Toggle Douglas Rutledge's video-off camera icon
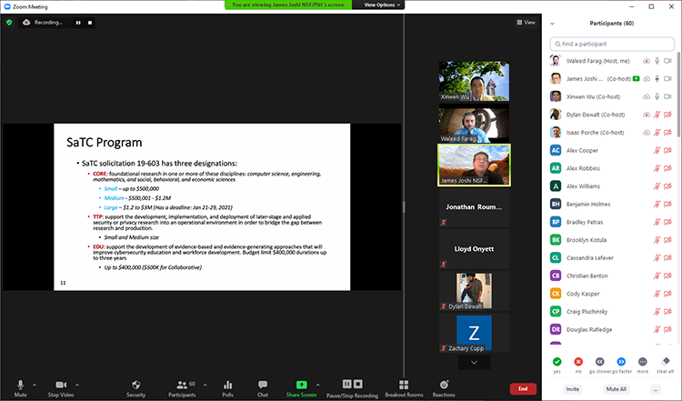The image size is (682, 401). pyautogui.click(x=667, y=329)
